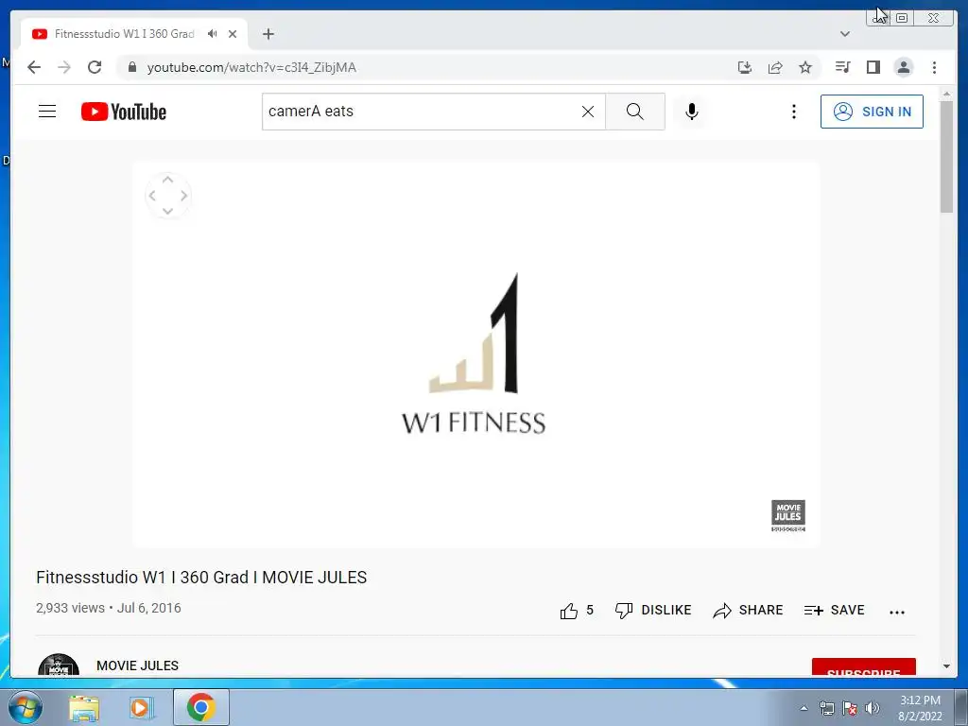Go back using the browser back arrow

pyautogui.click(x=34, y=67)
